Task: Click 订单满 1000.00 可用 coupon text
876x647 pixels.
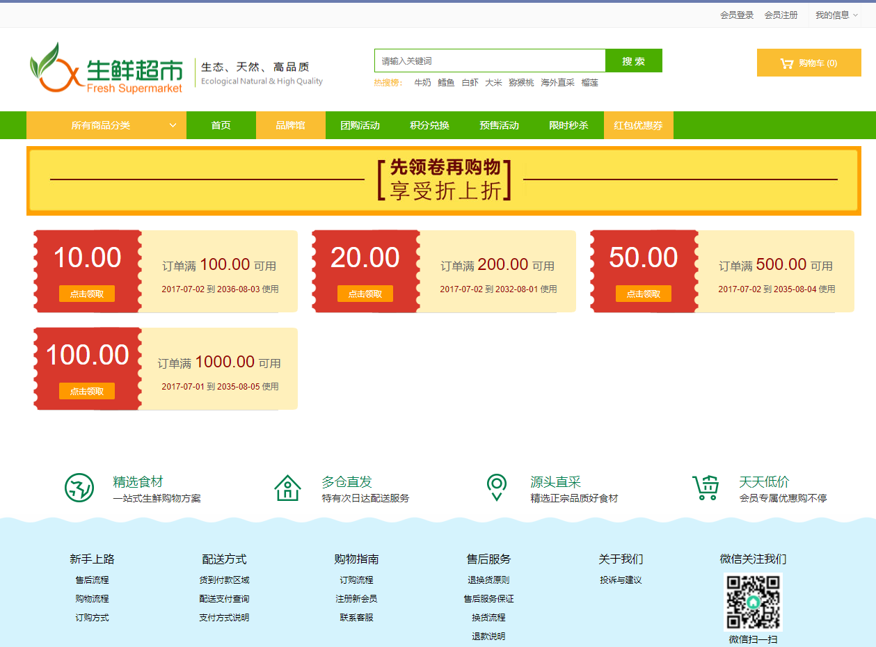Action: point(219,362)
